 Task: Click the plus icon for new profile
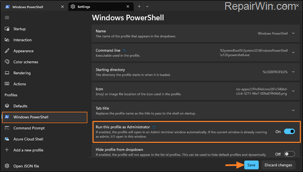point(7,150)
